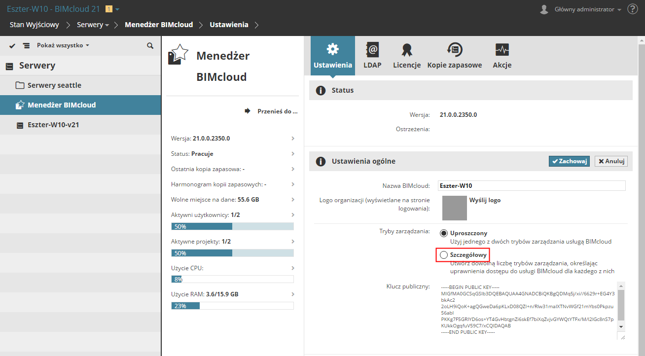
Task: Expand the Aktywne projekty chevron
Action: [x=293, y=242]
